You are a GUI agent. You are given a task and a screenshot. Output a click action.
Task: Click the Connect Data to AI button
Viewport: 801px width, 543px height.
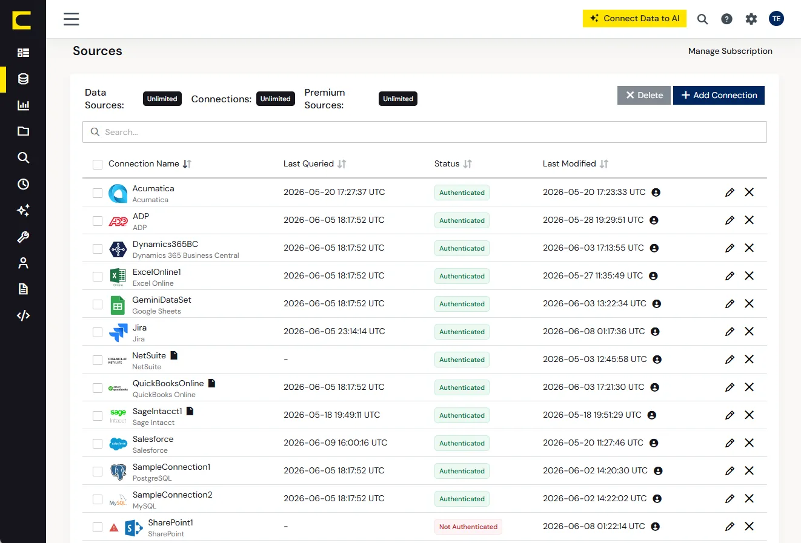pyautogui.click(x=635, y=18)
